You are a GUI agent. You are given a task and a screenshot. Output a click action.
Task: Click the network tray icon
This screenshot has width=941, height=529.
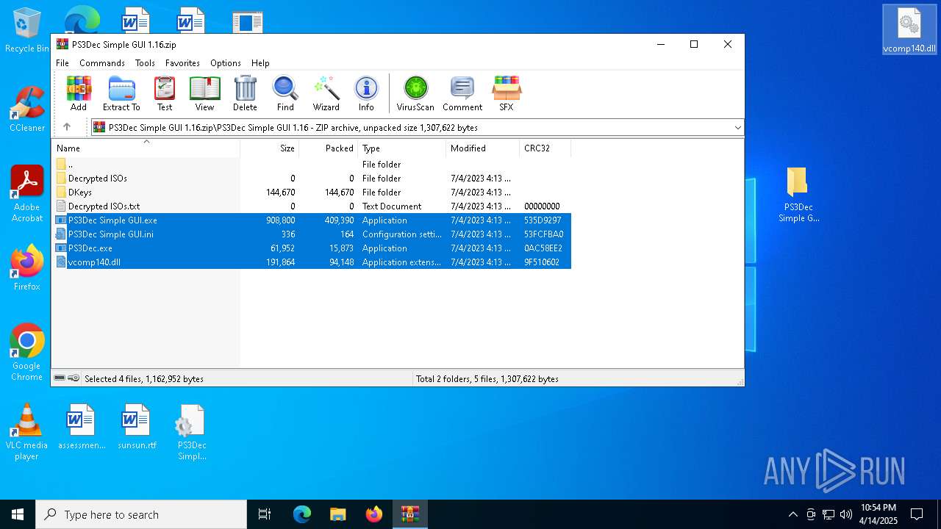pyautogui.click(x=829, y=514)
